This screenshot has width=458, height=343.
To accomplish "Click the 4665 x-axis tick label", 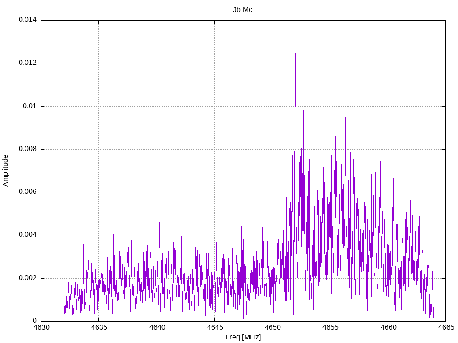I will [x=445, y=327].
